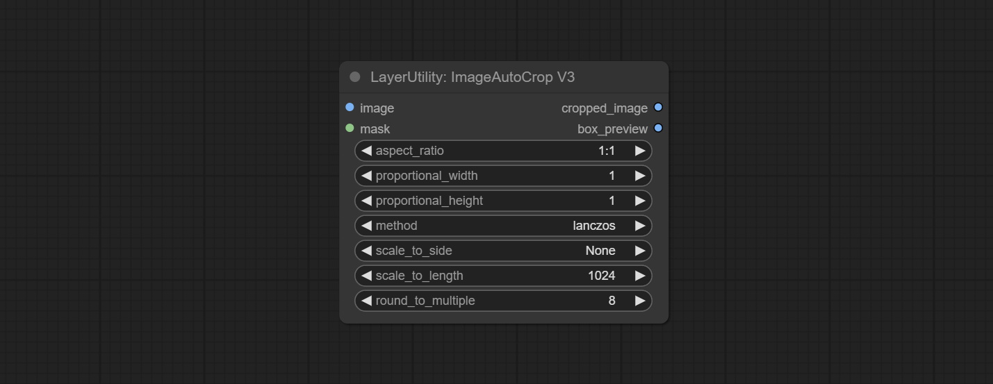Open the method lanczos dropdown

(503, 226)
